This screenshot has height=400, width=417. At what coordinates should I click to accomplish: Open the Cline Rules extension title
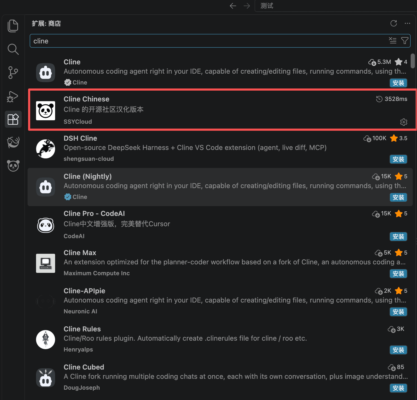[82, 329]
